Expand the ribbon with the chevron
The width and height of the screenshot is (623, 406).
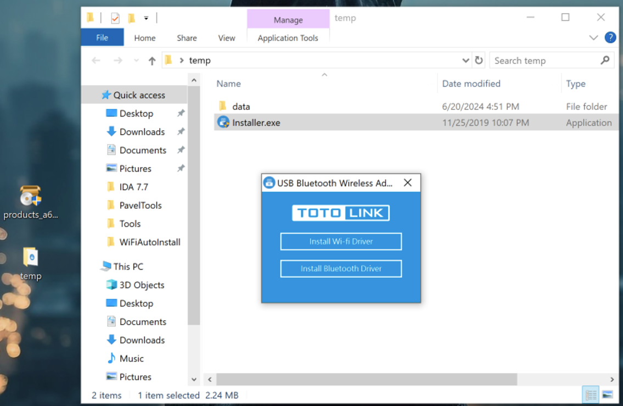(x=593, y=38)
